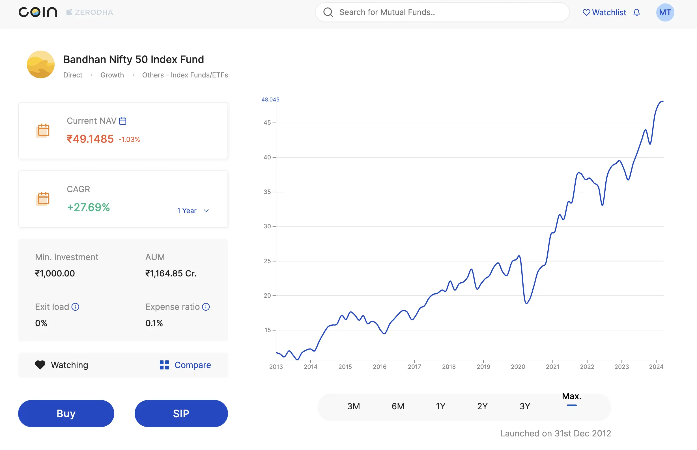Click the ₹49.1485 NAV value

coord(90,139)
